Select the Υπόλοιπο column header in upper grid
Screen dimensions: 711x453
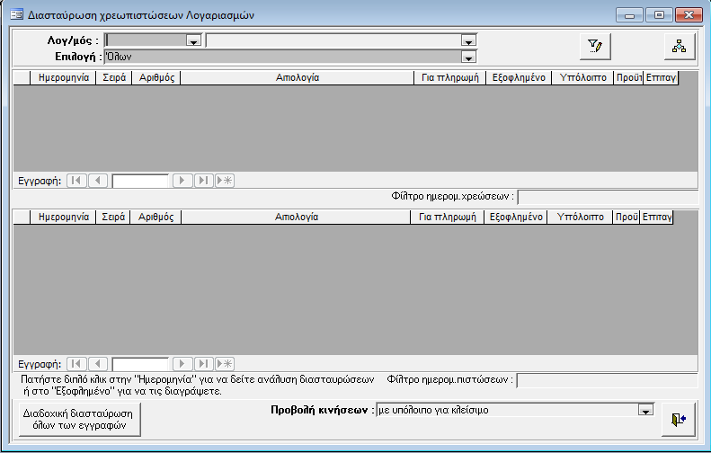tap(582, 78)
